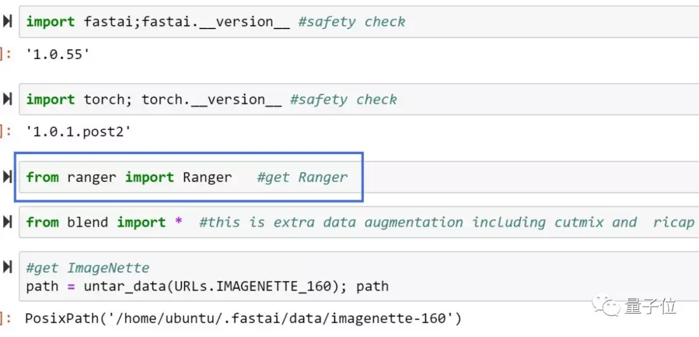
Task: Click the PosixPath output result
Action: pyautogui.click(x=243, y=318)
